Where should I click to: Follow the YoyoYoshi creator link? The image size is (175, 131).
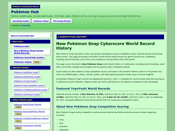click(x=26, y=25)
